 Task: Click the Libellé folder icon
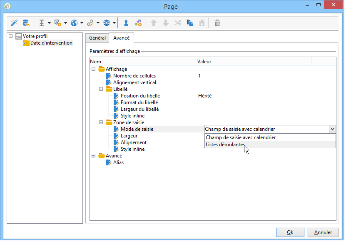(109, 89)
